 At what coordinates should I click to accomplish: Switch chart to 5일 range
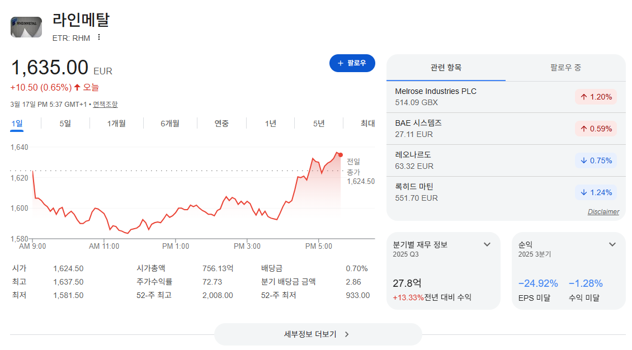pos(65,124)
